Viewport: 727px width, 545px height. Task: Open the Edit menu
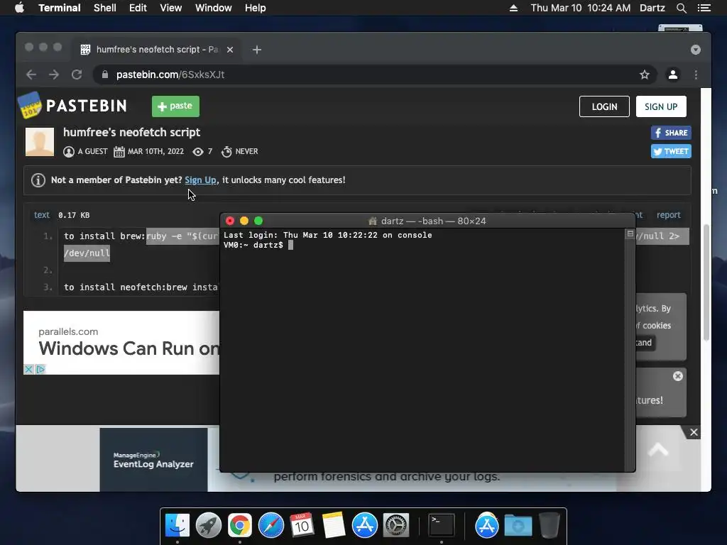point(138,8)
